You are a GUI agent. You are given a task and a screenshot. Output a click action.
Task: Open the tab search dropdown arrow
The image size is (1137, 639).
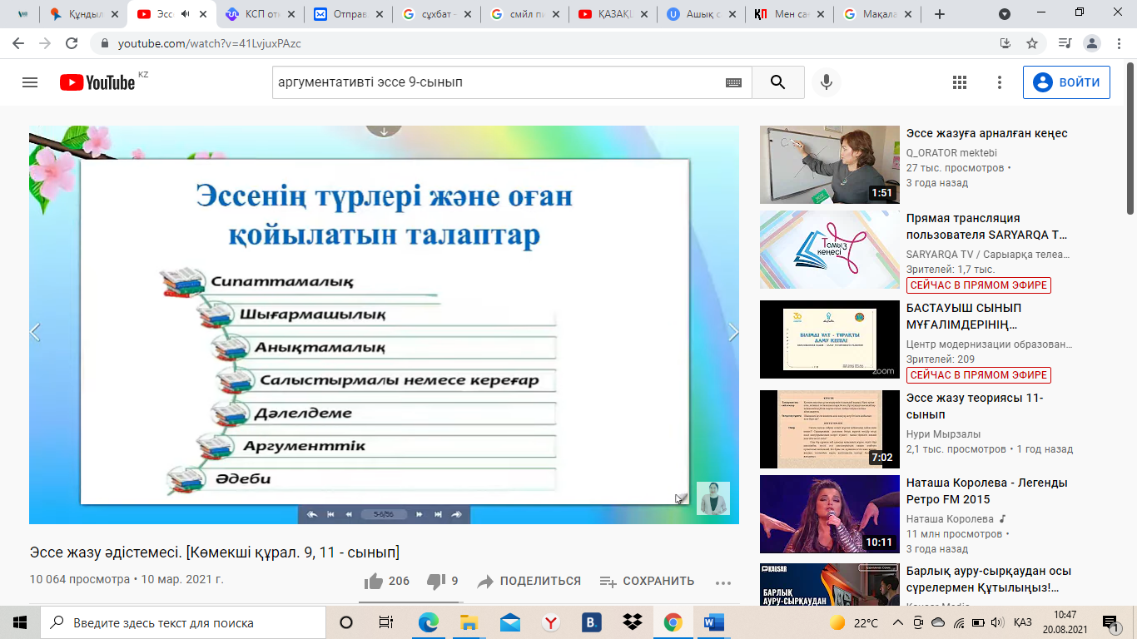1005,14
